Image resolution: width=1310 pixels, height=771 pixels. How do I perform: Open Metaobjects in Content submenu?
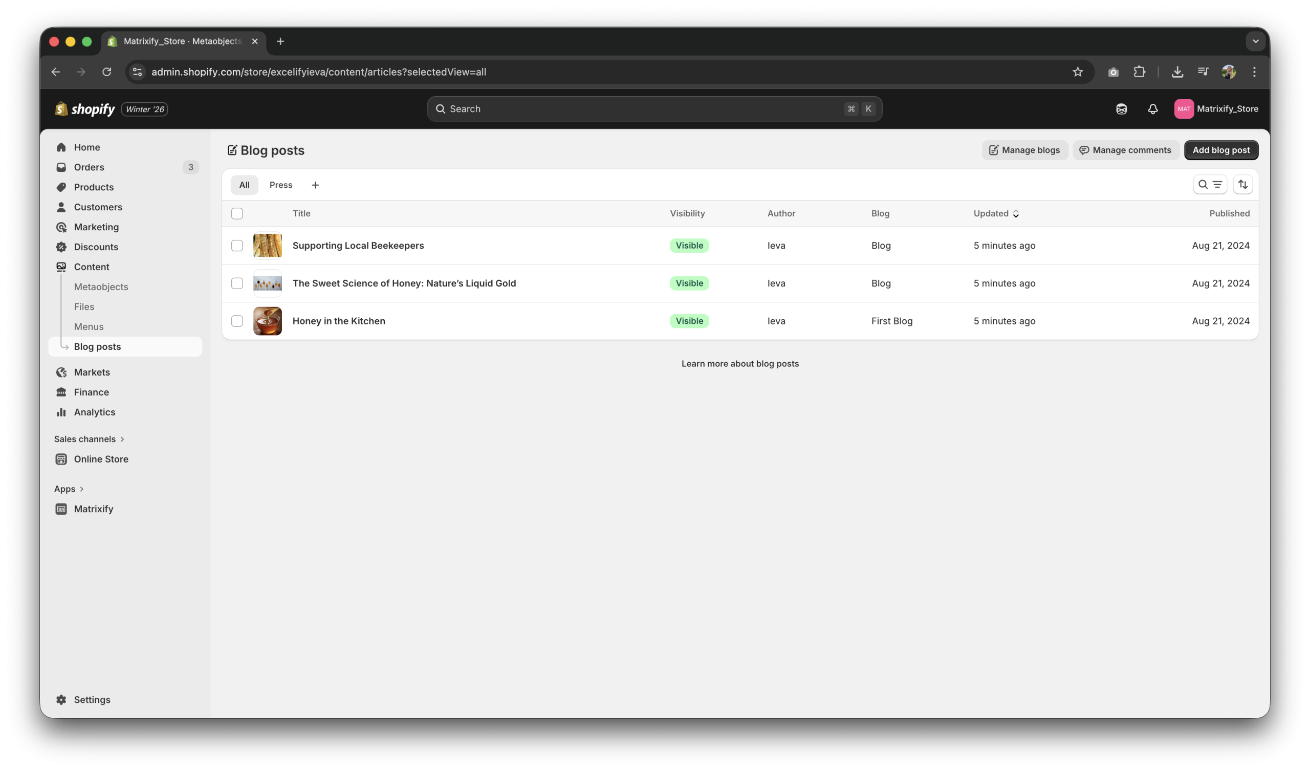point(101,287)
